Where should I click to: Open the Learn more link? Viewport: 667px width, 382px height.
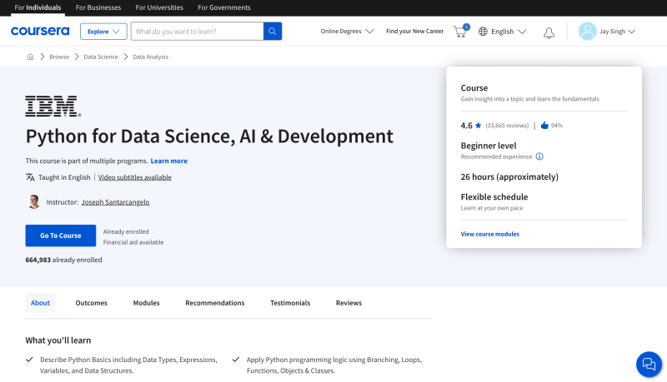tap(169, 161)
